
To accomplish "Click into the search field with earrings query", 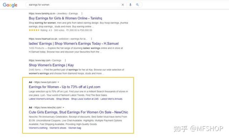I will click(x=74, y=5).
